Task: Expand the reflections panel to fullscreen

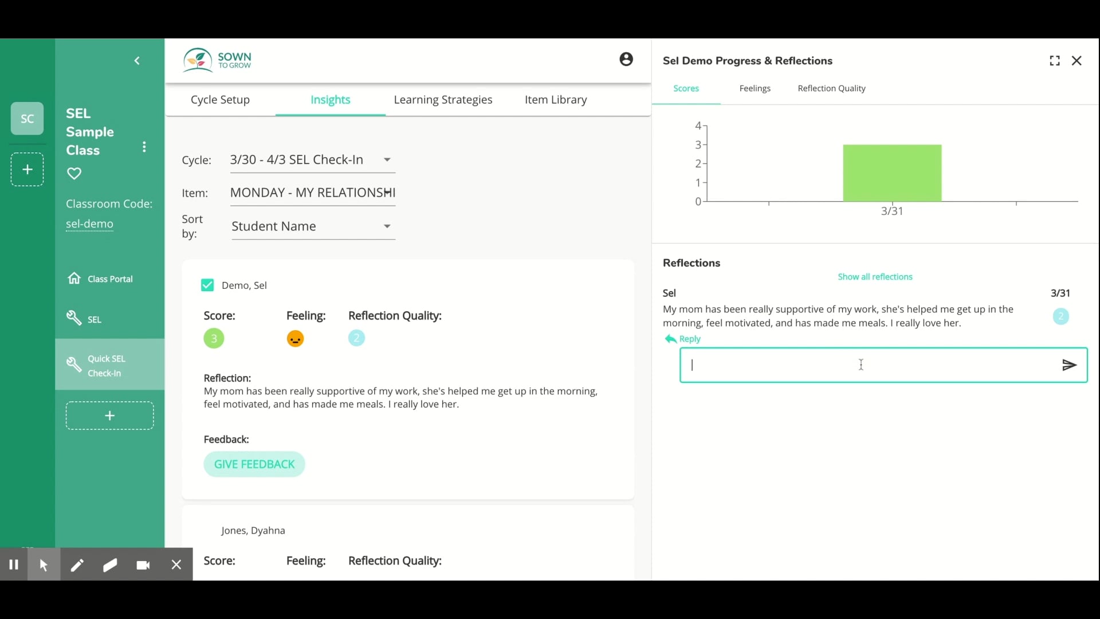Action: point(1055,61)
